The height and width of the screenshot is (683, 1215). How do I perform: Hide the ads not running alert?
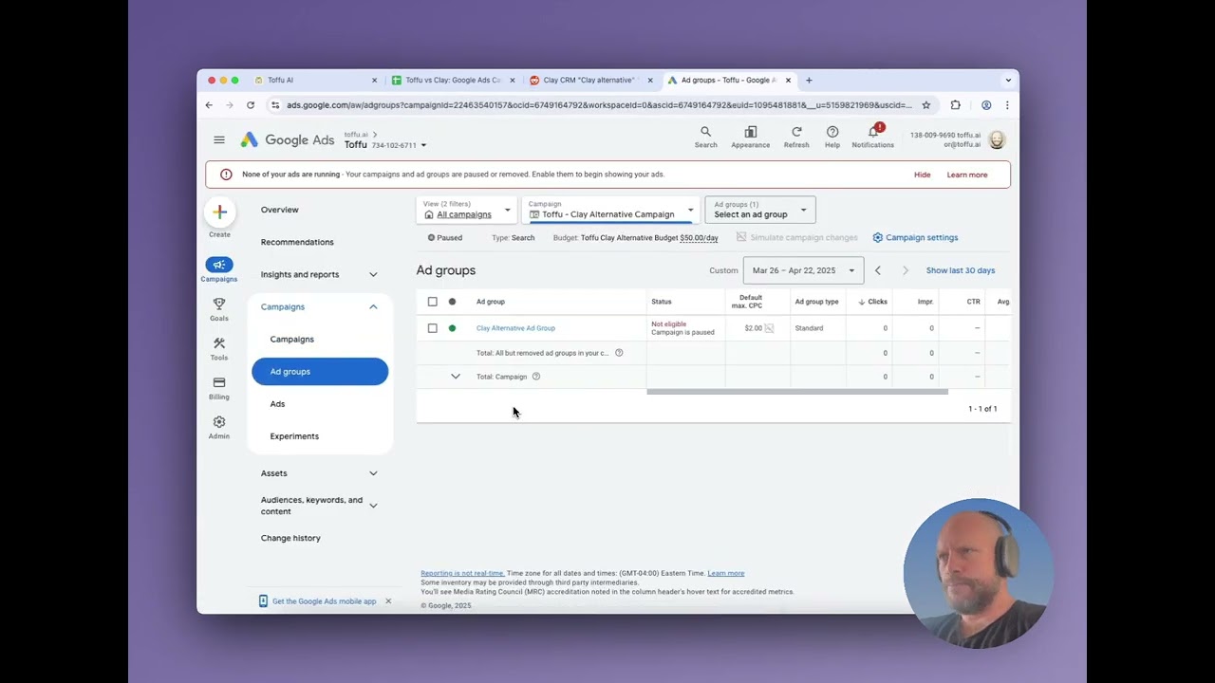(923, 175)
